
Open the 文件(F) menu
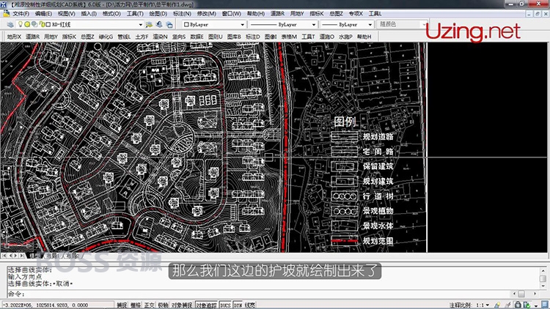[x=21, y=14]
